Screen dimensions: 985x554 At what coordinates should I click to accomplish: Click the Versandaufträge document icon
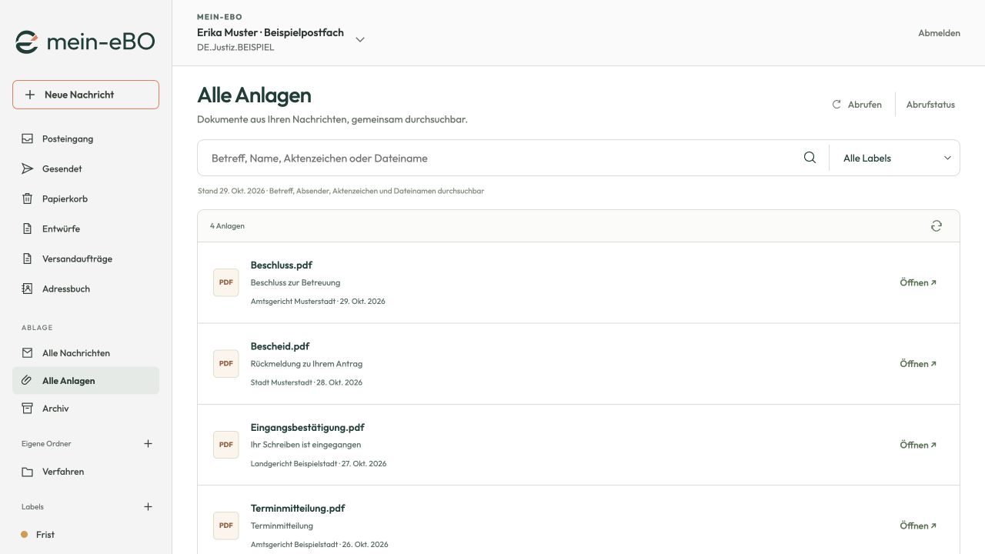tap(28, 259)
